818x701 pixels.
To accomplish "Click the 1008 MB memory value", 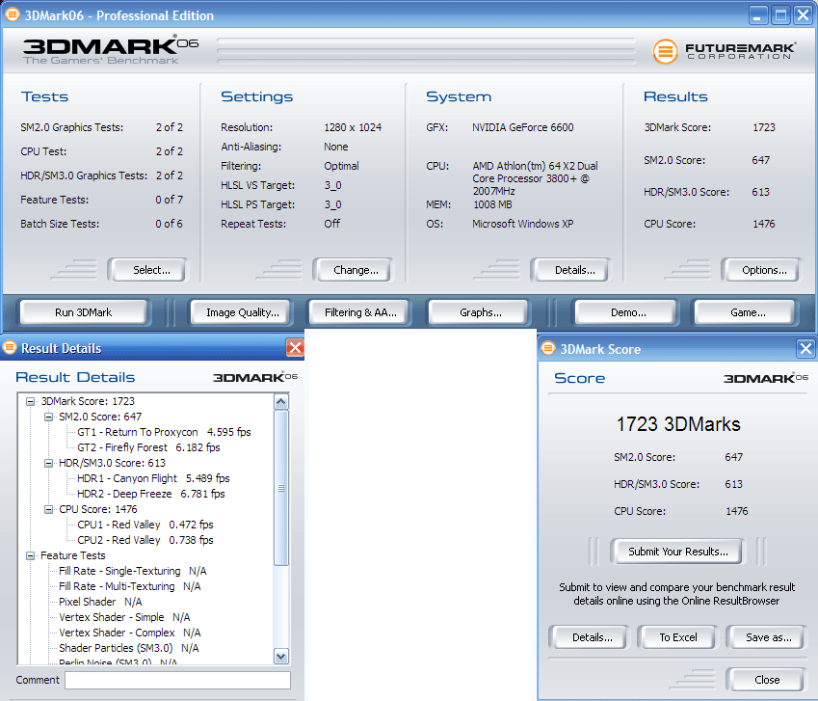I will coord(492,204).
